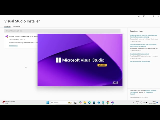Click the volume icon in system tray

(x=144, y=102)
